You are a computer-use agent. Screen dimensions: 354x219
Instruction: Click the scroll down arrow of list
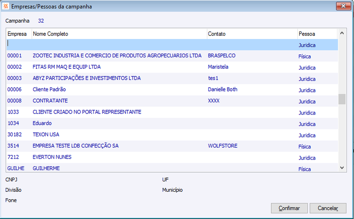[342, 168]
